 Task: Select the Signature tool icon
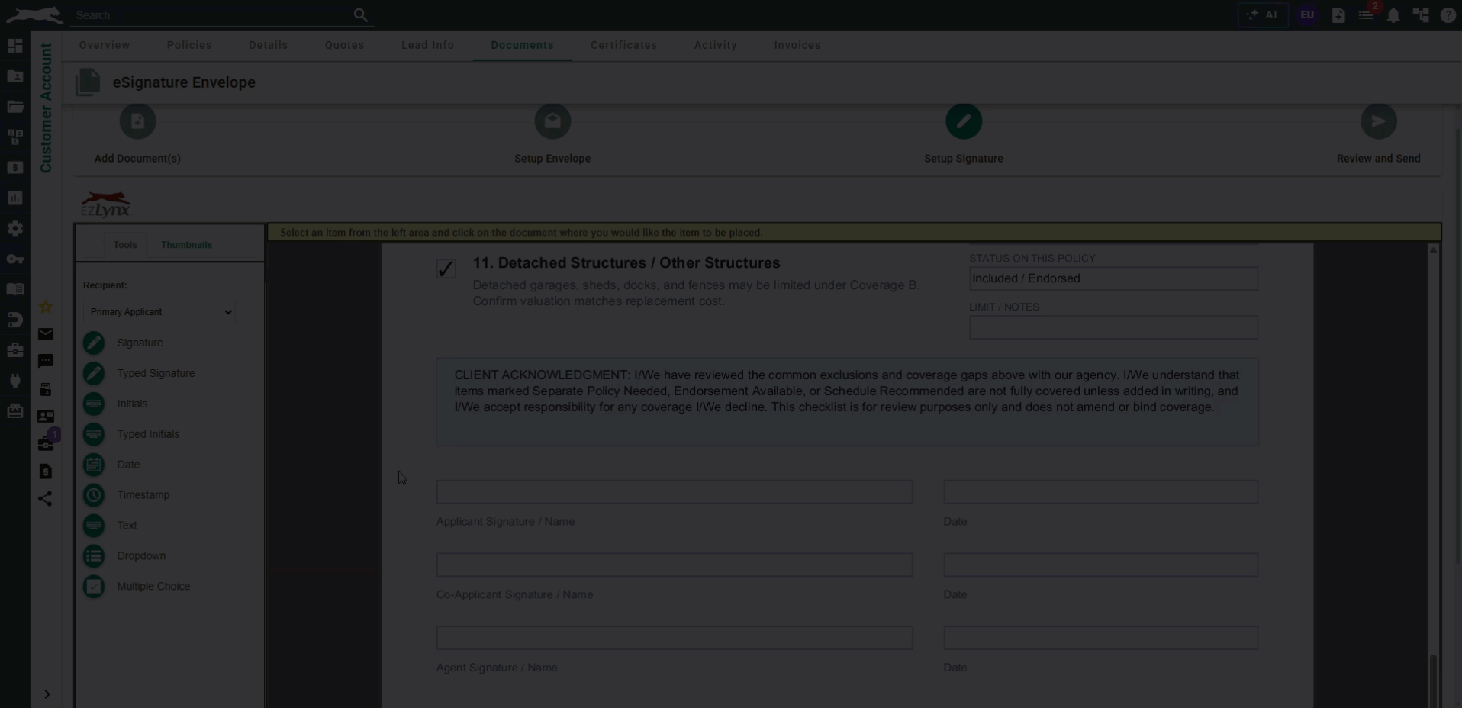point(94,343)
